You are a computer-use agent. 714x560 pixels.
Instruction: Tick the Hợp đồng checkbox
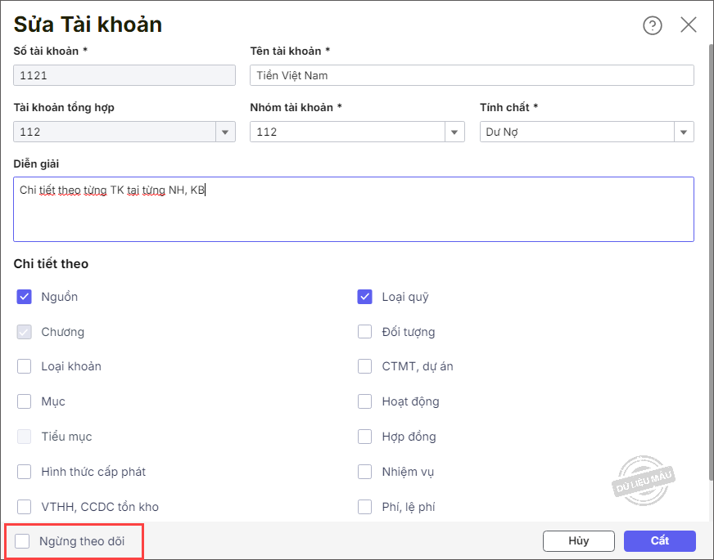coord(365,437)
